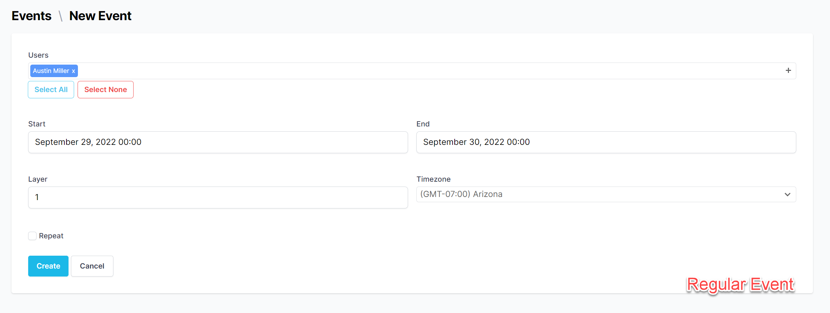Cancel the new event form
This screenshot has height=313, width=830.
click(x=92, y=266)
